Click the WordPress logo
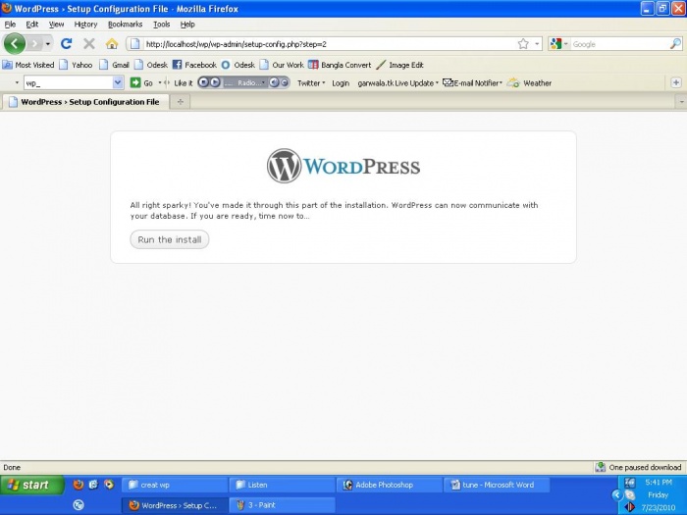687x515 pixels. click(x=343, y=166)
